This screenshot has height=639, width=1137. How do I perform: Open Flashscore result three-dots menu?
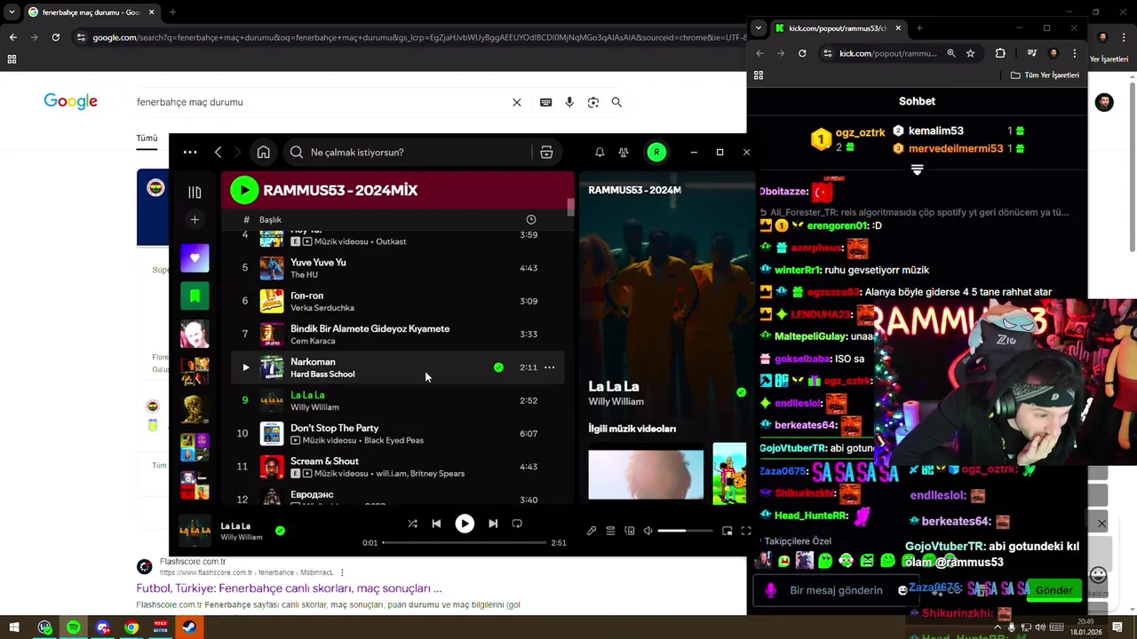pyautogui.click(x=342, y=572)
